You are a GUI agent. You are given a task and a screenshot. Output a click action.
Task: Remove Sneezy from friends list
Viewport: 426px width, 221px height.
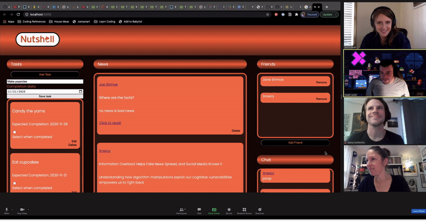321,99
